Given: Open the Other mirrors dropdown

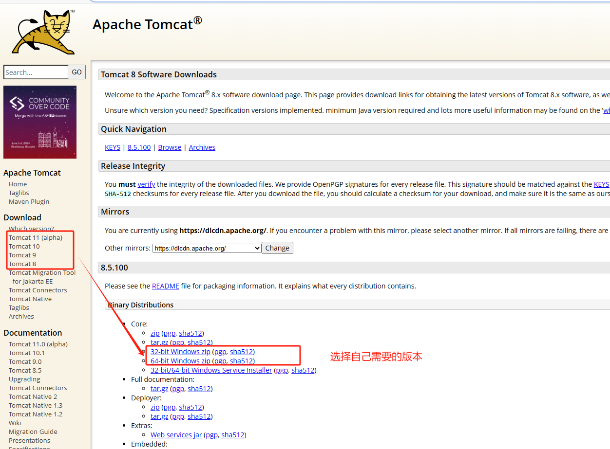Looking at the screenshot, I should (x=207, y=248).
